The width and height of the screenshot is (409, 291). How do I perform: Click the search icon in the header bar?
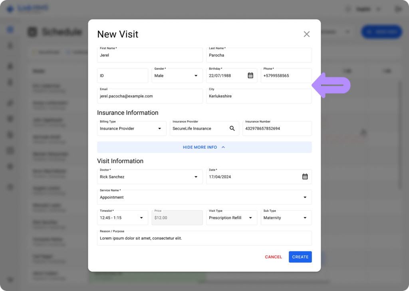pos(348,8)
